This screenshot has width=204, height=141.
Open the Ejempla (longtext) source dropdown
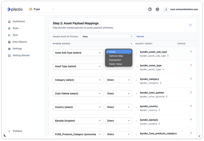point(78,121)
